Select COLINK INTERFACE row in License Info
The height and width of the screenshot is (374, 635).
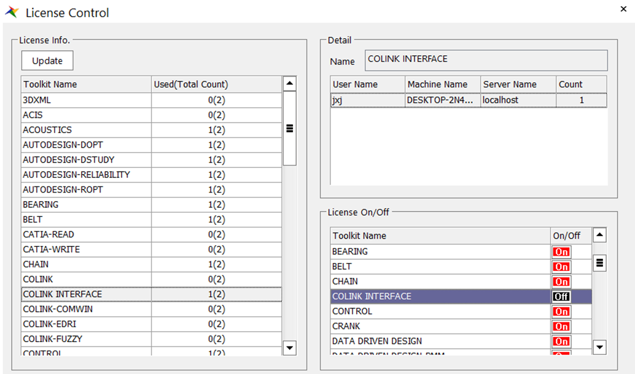point(152,294)
